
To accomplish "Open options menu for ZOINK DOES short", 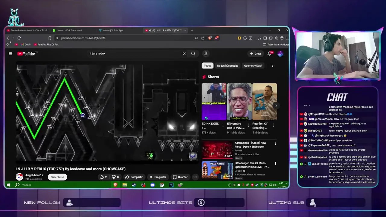I will click(223, 125).
